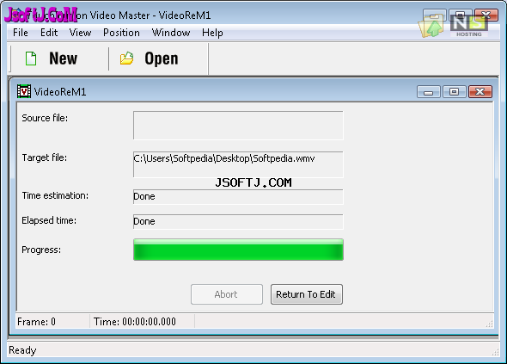Click the 'Time: 00:00:00.000' status entry
The image size is (507, 364).
[135, 322]
